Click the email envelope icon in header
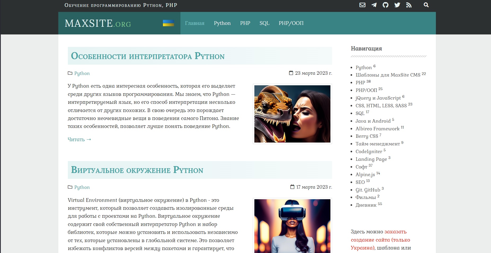491x253 pixels. tap(362, 5)
